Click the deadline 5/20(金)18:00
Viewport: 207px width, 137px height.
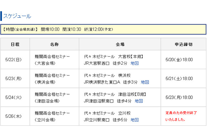179,60
